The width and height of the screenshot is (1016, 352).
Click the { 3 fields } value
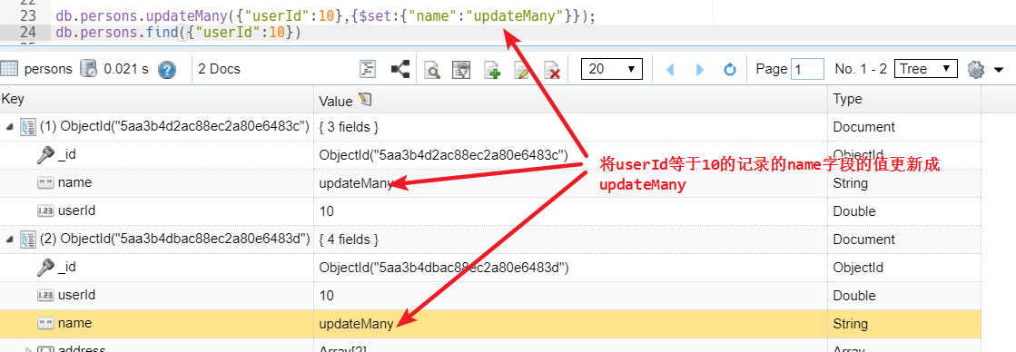click(349, 128)
